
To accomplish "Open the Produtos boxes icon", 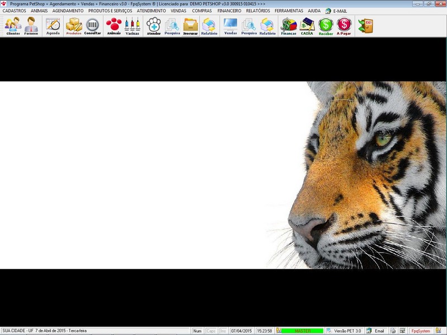I will click(74, 26).
